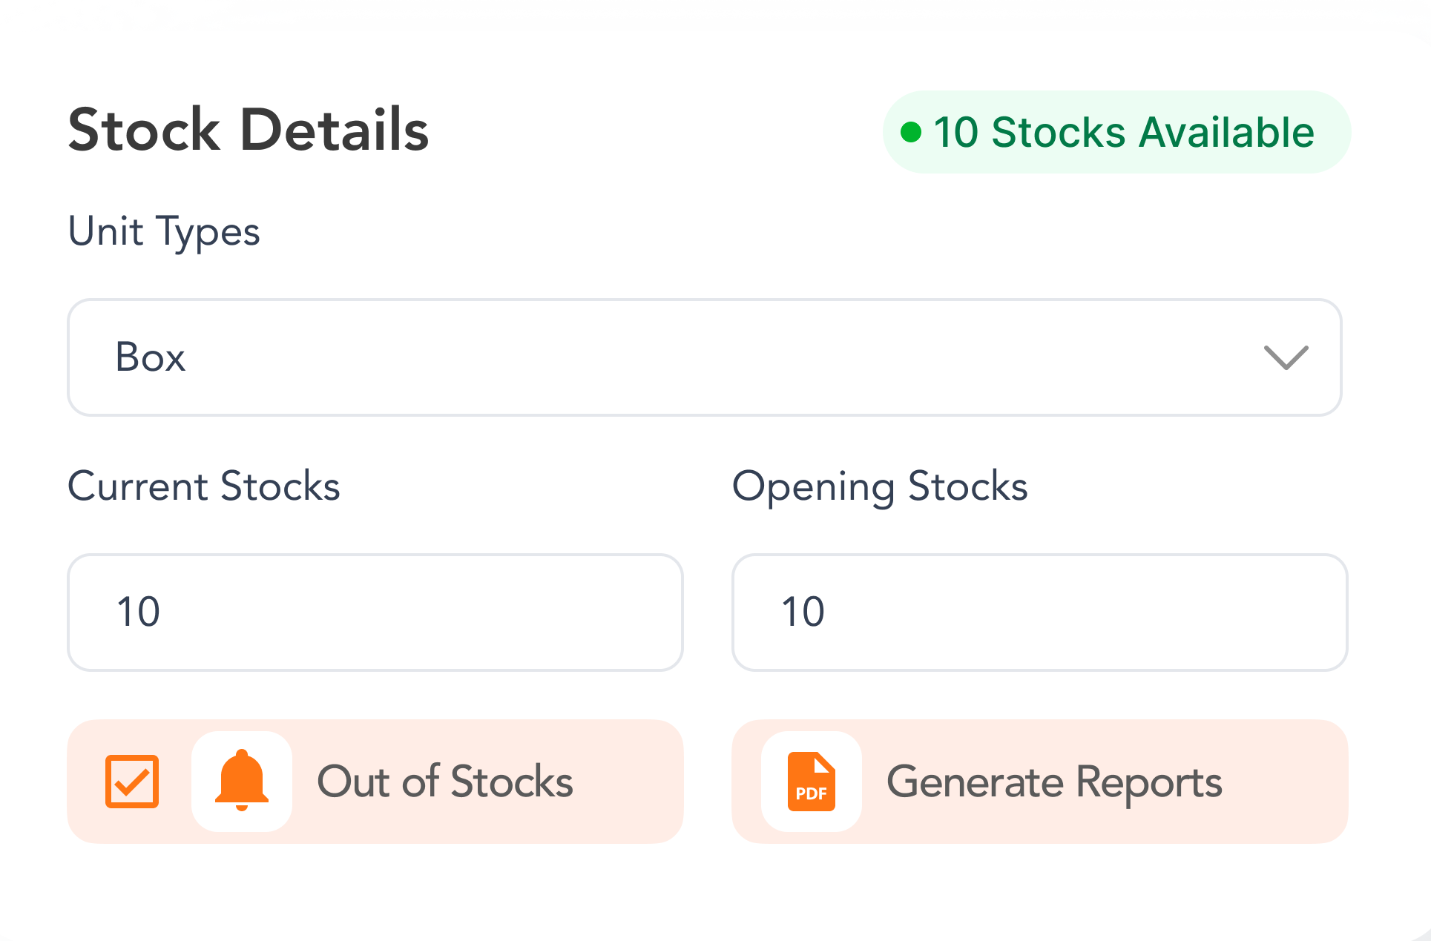Click the value 10 in Opening Stocks

(x=803, y=613)
